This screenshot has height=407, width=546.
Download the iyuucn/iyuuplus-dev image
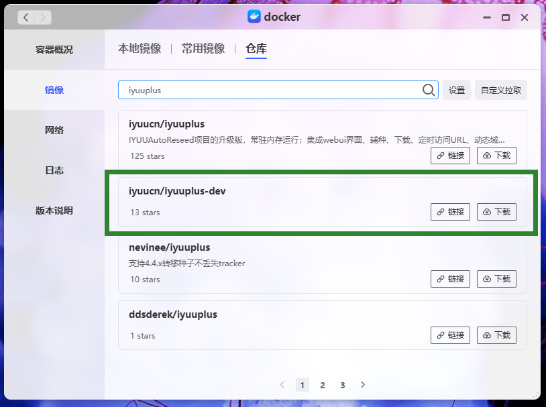[496, 212]
